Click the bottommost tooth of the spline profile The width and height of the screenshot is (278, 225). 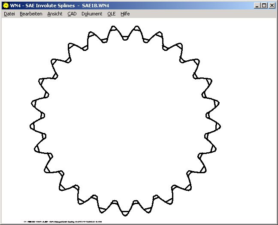[x=126, y=214]
